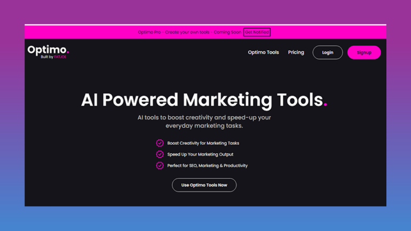Viewport: 411px width, 231px height.
Task: Click the pink Signup button
Action: click(364, 52)
